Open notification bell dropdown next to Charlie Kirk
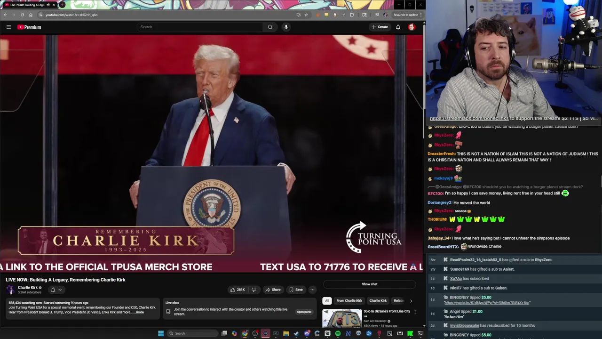 coord(55,290)
